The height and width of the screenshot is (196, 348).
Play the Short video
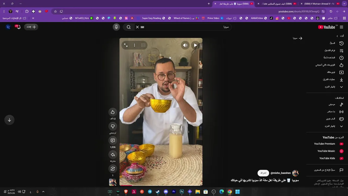[x=195, y=45]
